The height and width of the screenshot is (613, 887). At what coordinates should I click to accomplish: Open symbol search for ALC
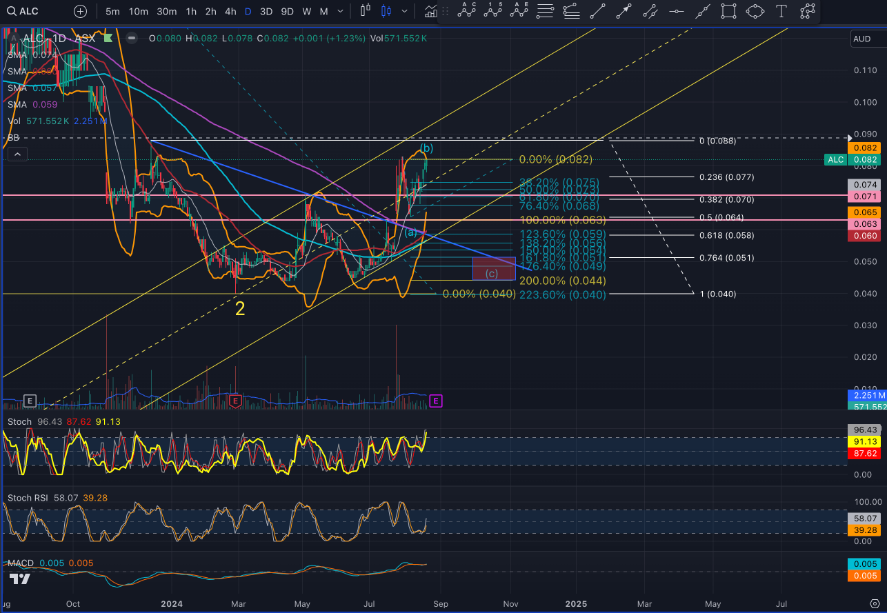pyautogui.click(x=22, y=11)
